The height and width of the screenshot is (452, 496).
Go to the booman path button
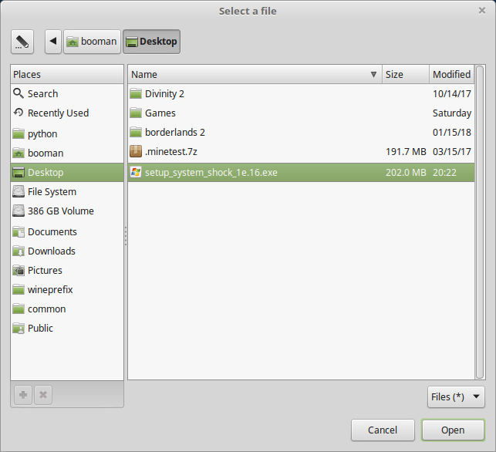pos(92,42)
